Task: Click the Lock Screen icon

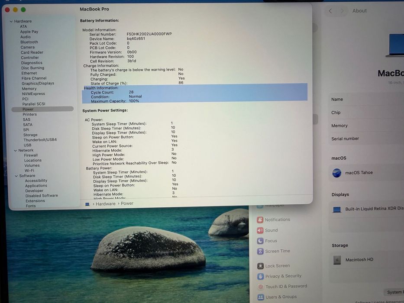Action: tap(261, 266)
